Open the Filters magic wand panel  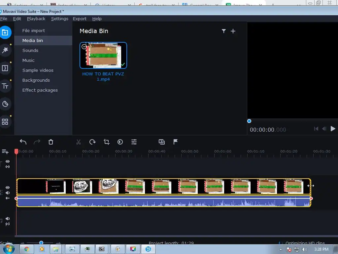pos(5,50)
